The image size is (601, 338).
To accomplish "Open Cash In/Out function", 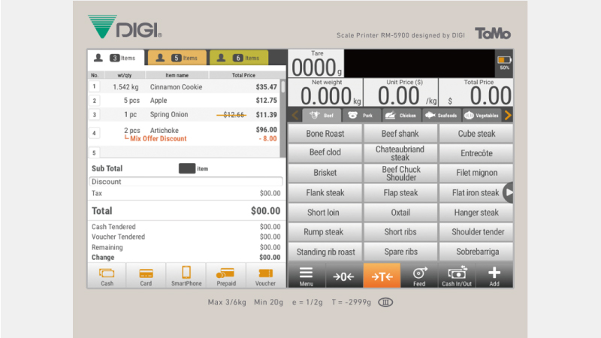I will 457,276.
